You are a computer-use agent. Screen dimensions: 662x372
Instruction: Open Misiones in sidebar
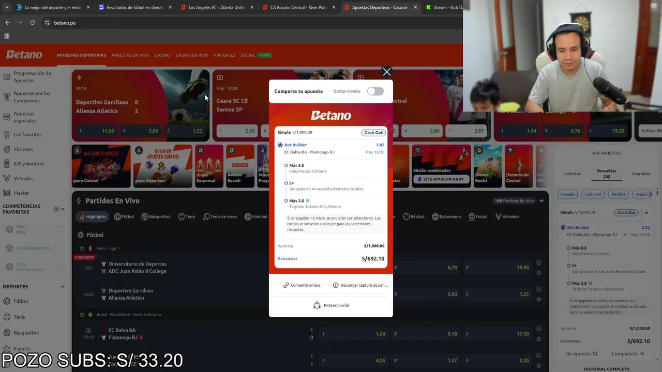[23, 149]
